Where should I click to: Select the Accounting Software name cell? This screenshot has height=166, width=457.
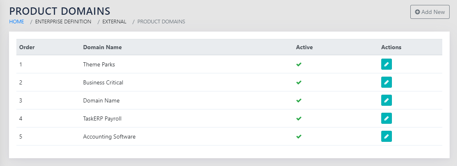(x=109, y=136)
